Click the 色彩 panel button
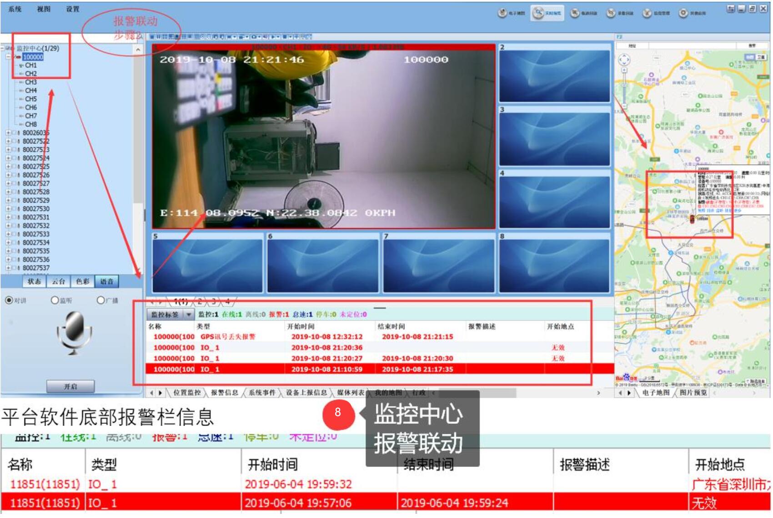The width and height of the screenshot is (773, 518). [83, 282]
